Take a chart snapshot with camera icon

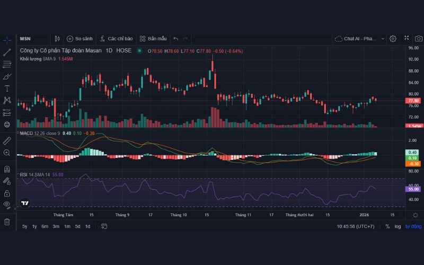click(419, 39)
